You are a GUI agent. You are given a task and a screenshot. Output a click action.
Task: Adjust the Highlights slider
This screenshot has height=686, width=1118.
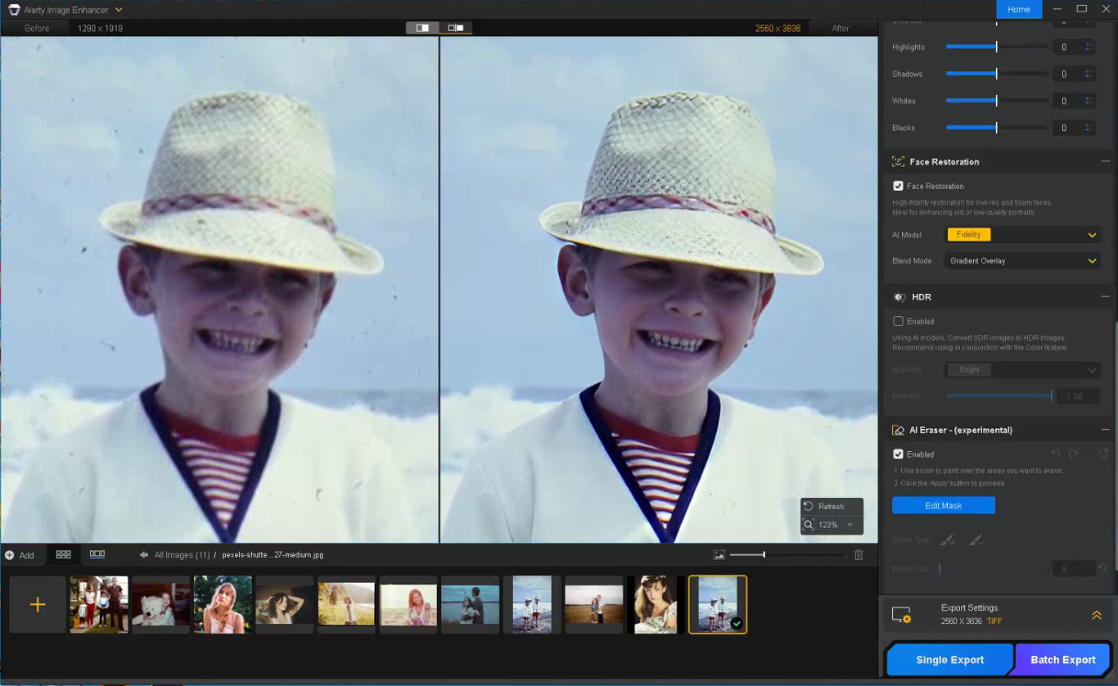tap(996, 47)
